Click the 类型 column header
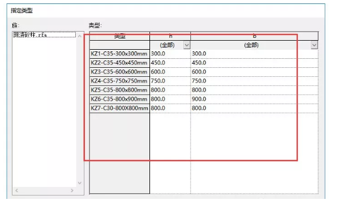This screenshot has height=204, width=338. 119,36
